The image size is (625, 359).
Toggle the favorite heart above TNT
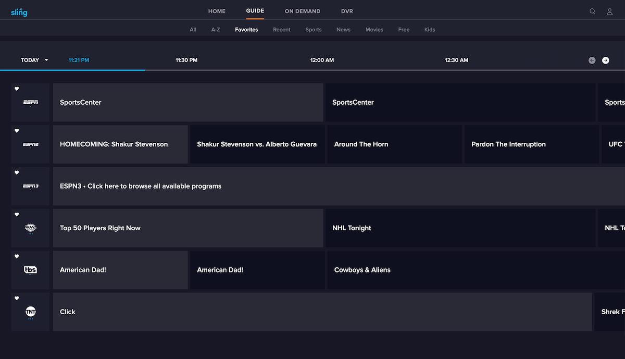16,298
